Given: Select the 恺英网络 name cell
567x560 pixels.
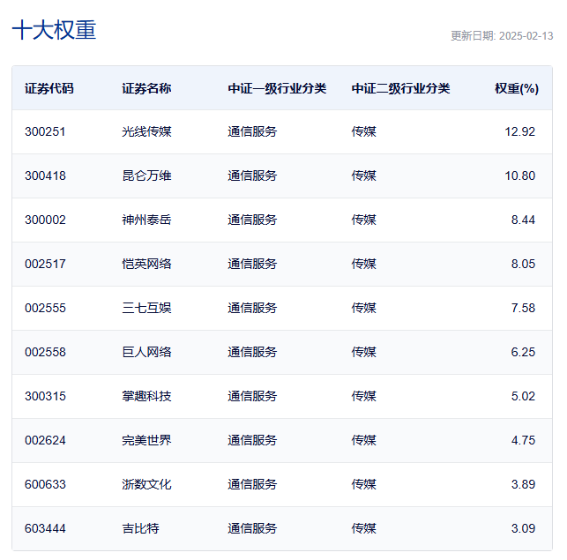Looking at the screenshot, I should tap(146, 264).
